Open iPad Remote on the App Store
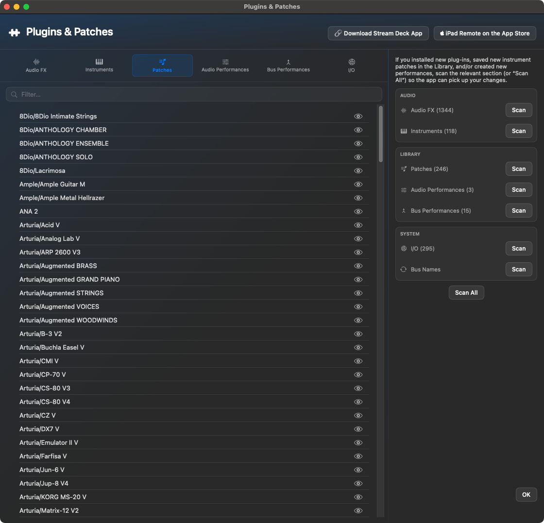 485,34
